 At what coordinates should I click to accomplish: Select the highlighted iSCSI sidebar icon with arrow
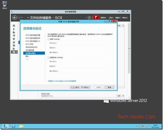(x=14, y=52)
